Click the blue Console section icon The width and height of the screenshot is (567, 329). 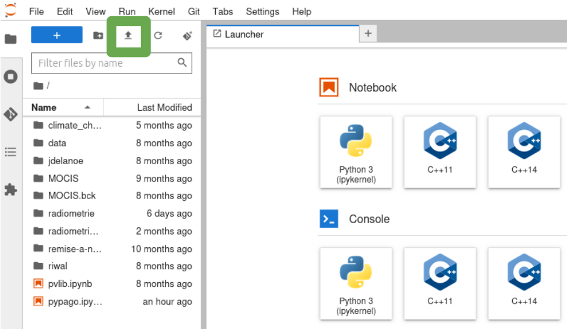[329, 219]
